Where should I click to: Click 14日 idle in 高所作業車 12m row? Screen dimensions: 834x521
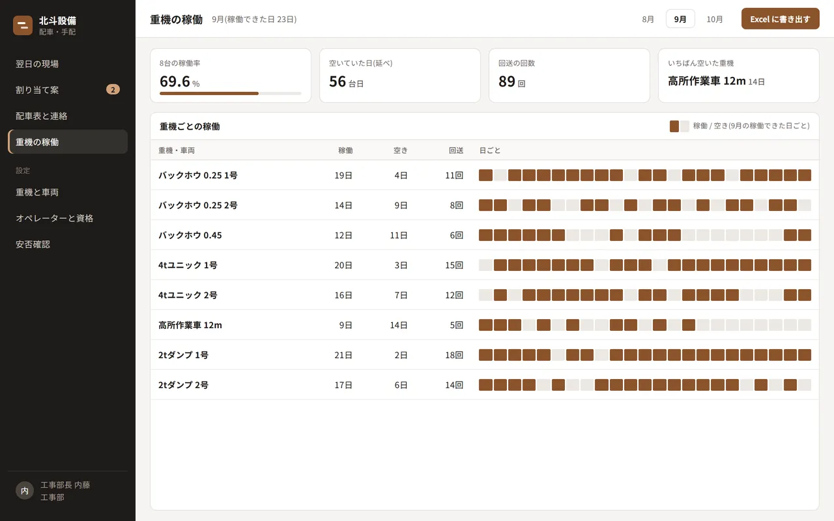coord(399,325)
